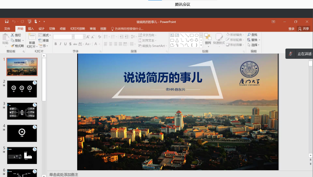This screenshot has width=313, height=177.
Task: Open 形状轮廓 shape outline
Action: [x=235, y=40]
